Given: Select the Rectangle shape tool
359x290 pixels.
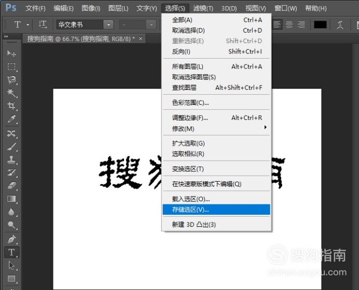Looking at the screenshot, I should (11, 279).
